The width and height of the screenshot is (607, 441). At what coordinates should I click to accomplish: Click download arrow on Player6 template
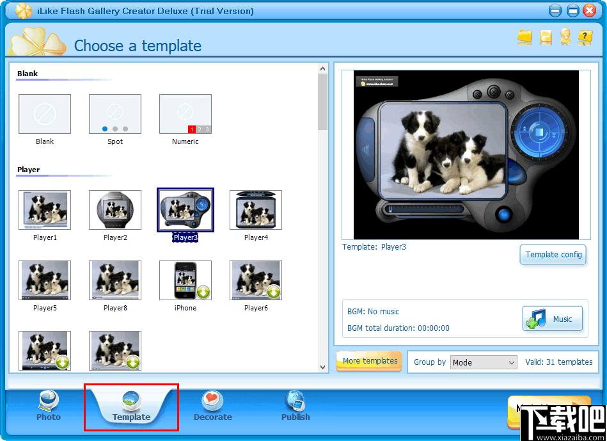pos(274,292)
